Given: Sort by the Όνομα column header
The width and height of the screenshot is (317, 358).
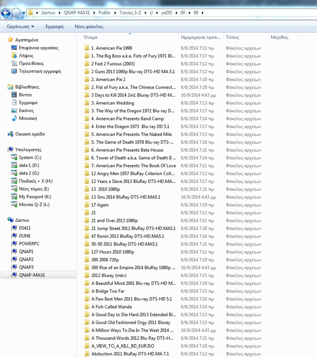Looking at the screenshot, I should click(x=91, y=37).
